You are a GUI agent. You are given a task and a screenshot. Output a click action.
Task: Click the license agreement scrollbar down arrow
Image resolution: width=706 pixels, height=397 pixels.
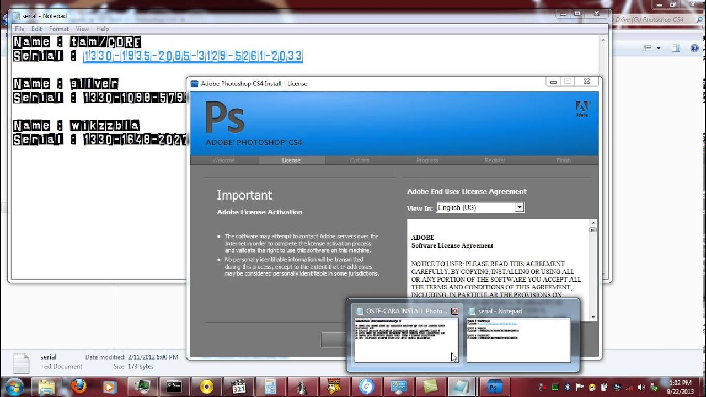tap(593, 317)
